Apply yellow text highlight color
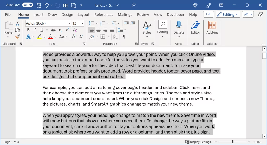This screenshot has height=145, width=267. (x=39, y=37)
